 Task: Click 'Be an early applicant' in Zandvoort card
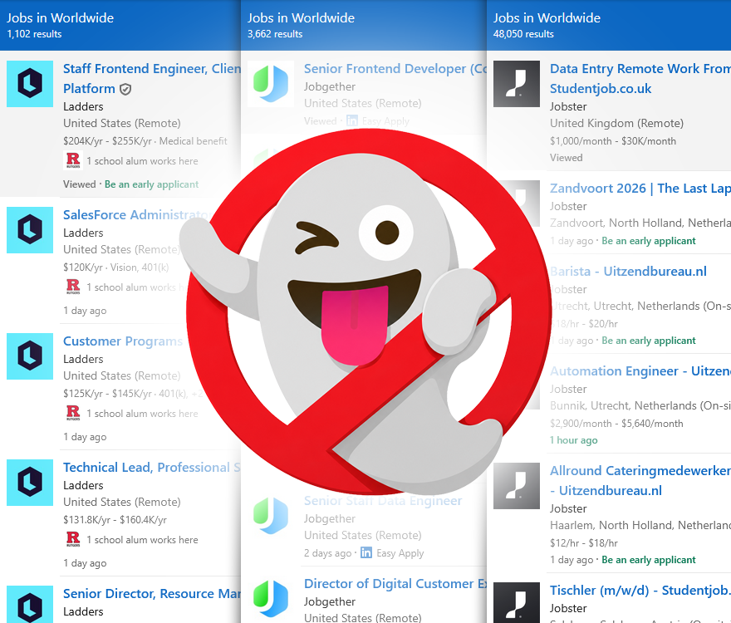click(x=649, y=241)
